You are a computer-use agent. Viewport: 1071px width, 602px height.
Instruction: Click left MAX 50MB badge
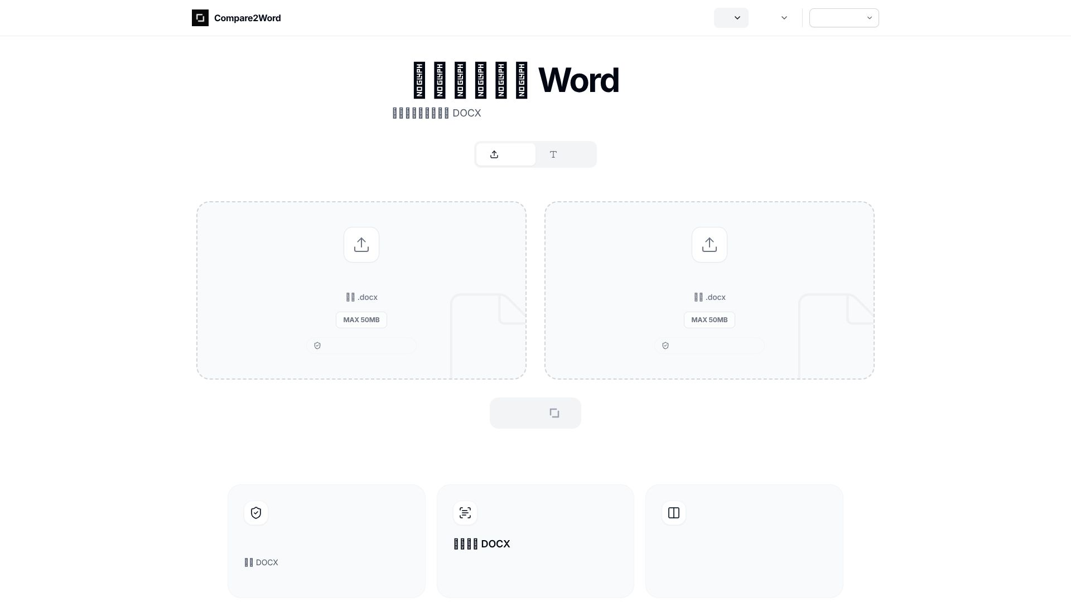pyautogui.click(x=361, y=320)
